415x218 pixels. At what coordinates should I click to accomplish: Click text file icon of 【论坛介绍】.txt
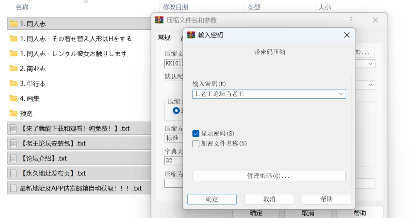point(13,158)
